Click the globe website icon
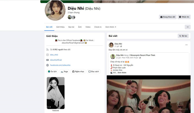 [x=47, y=65]
